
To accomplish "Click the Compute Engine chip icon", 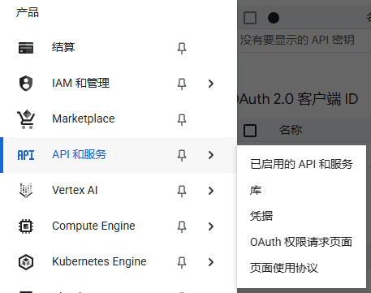I will 26,226.
